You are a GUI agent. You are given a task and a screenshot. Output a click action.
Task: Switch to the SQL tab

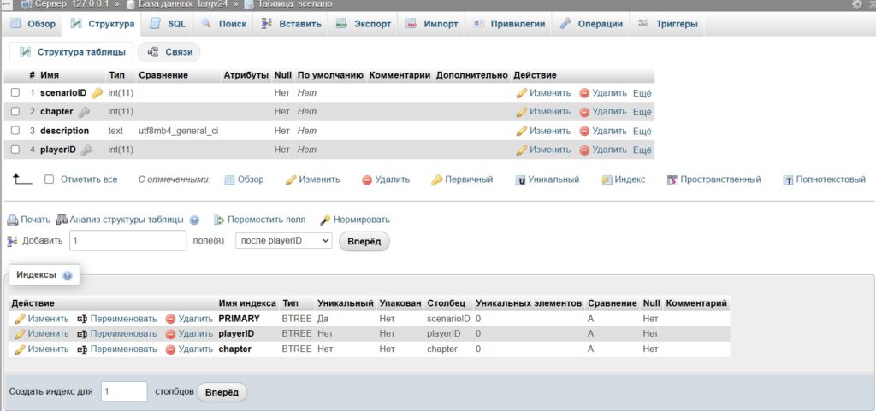(x=169, y=24)
